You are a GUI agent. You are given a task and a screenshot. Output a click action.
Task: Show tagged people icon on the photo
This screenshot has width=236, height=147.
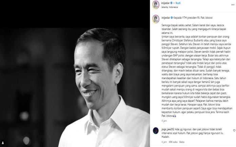(3, 143)
